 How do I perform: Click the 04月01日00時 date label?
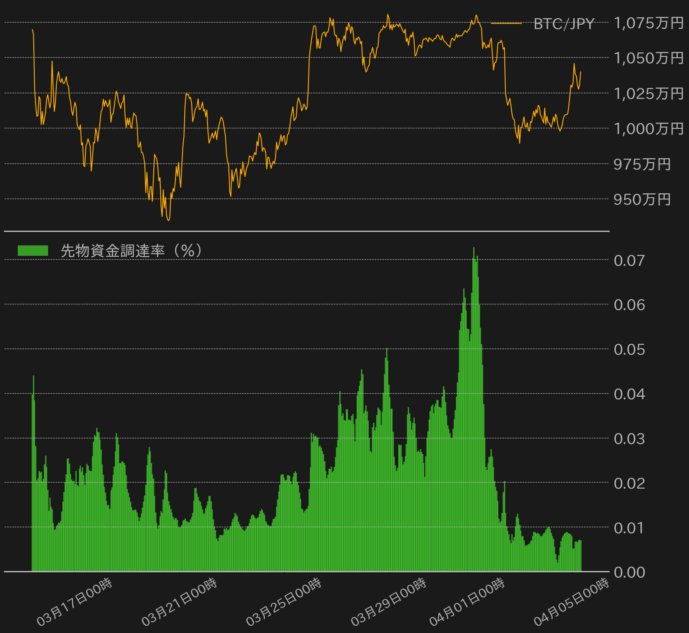(467, 602)
